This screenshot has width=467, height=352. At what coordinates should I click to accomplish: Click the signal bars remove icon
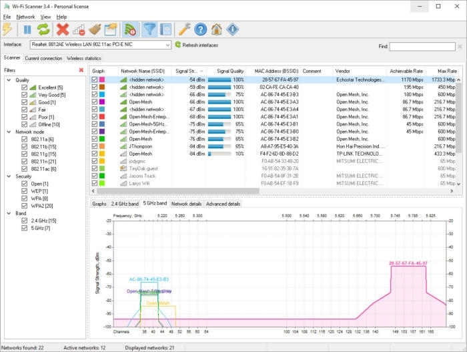(79, 29)
